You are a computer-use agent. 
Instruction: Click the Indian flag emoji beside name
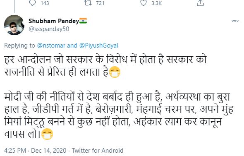[x=83, y=21]
